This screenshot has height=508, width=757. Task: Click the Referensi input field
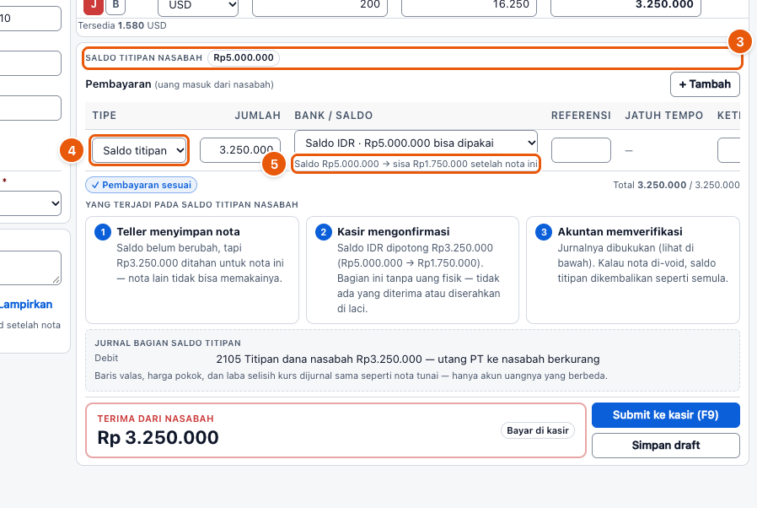click(581, 150)
